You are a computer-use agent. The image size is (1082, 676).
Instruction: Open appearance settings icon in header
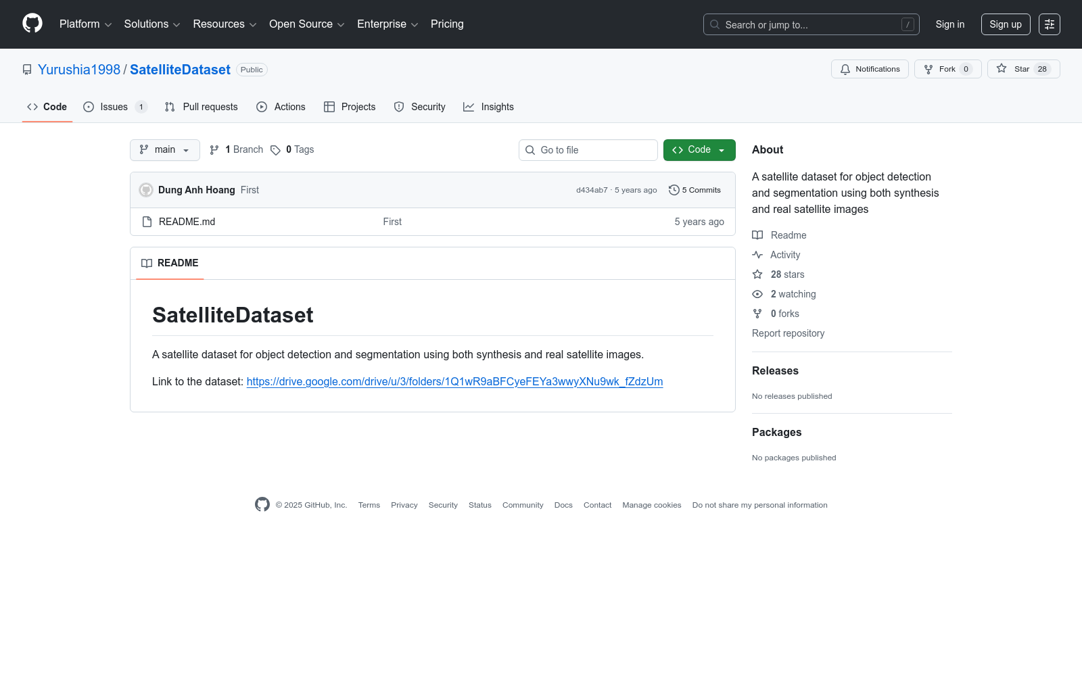[1050, 24]
